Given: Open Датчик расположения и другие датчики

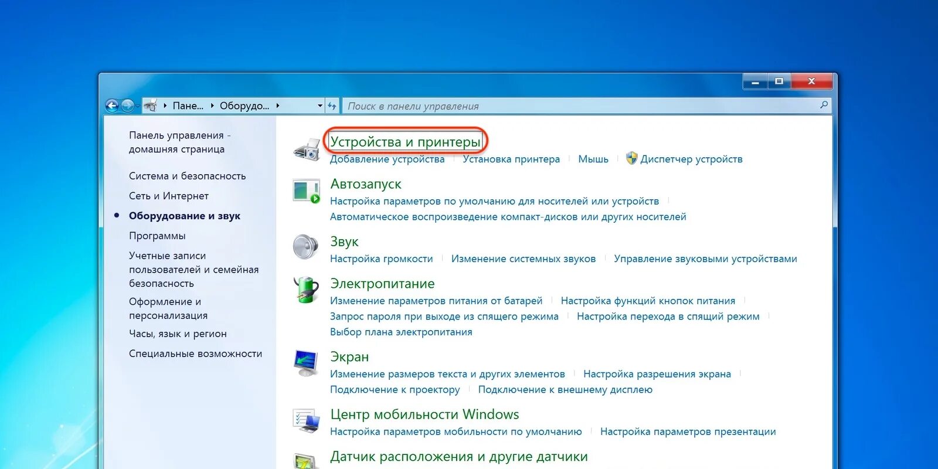Looking at the screenshot, I should pos(459,457).
